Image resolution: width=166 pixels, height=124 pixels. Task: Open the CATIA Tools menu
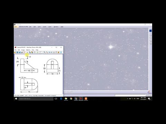(50, 27)
